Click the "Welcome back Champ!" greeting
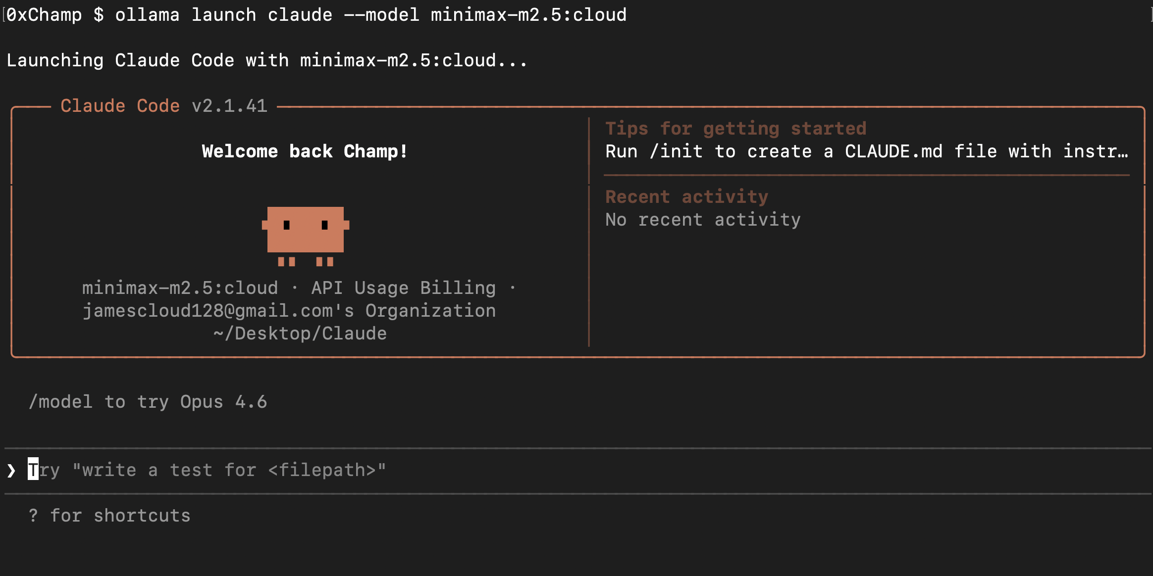Viewport: 1153px width, 576px height. (x=305, y=151)
